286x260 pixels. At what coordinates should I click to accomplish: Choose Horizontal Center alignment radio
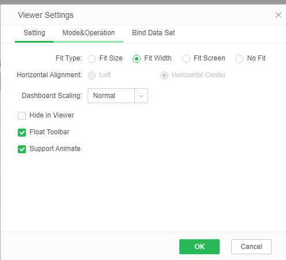click(x=164, y=76)
